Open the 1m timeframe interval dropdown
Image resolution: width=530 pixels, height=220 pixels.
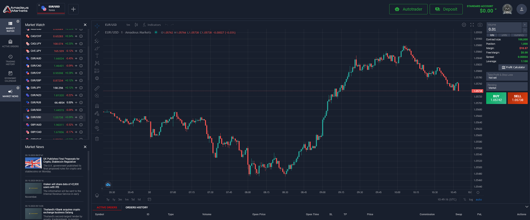click(x=128, y=25)
